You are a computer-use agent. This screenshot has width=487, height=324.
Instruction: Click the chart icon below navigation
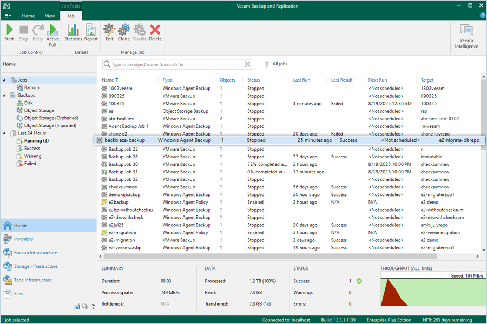click(x=77, y=307)
